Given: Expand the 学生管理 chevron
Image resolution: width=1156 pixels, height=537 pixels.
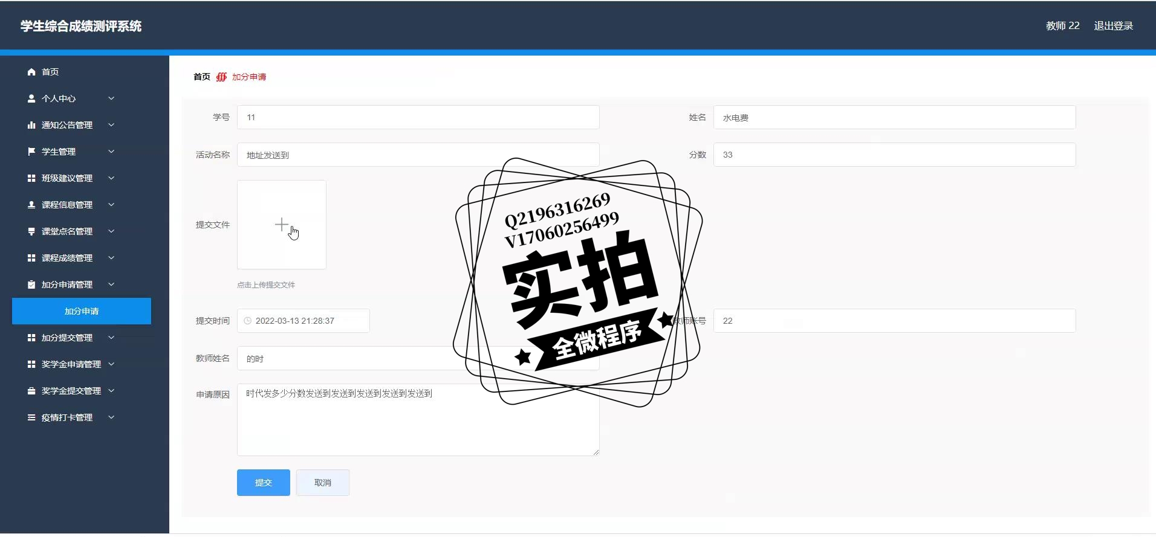Looking at the screenshot, I should [111, 152].
